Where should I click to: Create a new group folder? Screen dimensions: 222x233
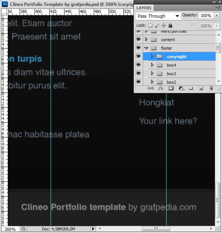191,88
